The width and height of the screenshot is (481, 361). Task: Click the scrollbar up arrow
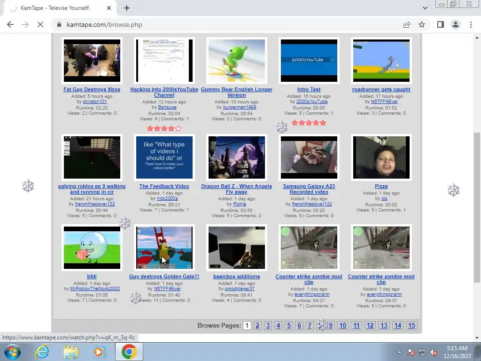pyautogui.click(x=477, y=38)
